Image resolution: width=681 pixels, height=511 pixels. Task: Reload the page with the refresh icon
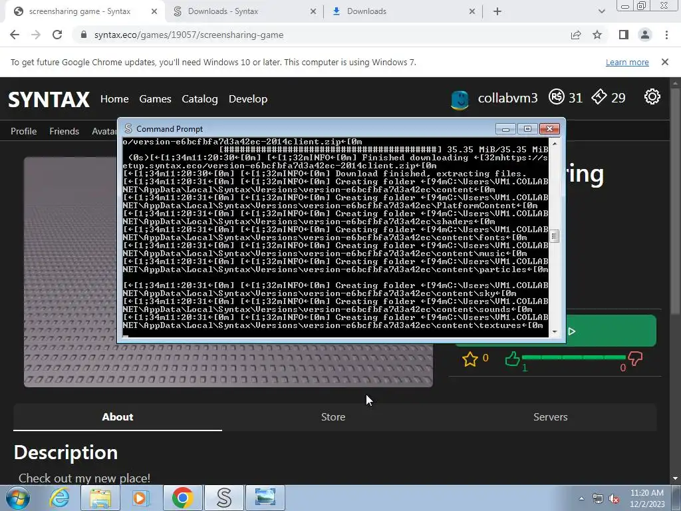tap(57, 35)
